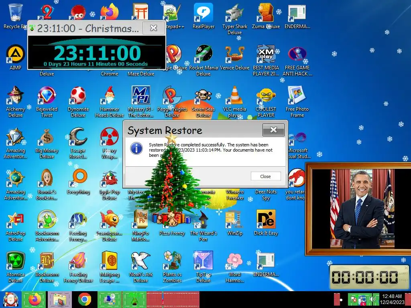Select the Dynomite Deluxe icon
This screenshot has width=411, height=308.
(x=78, y=101)
